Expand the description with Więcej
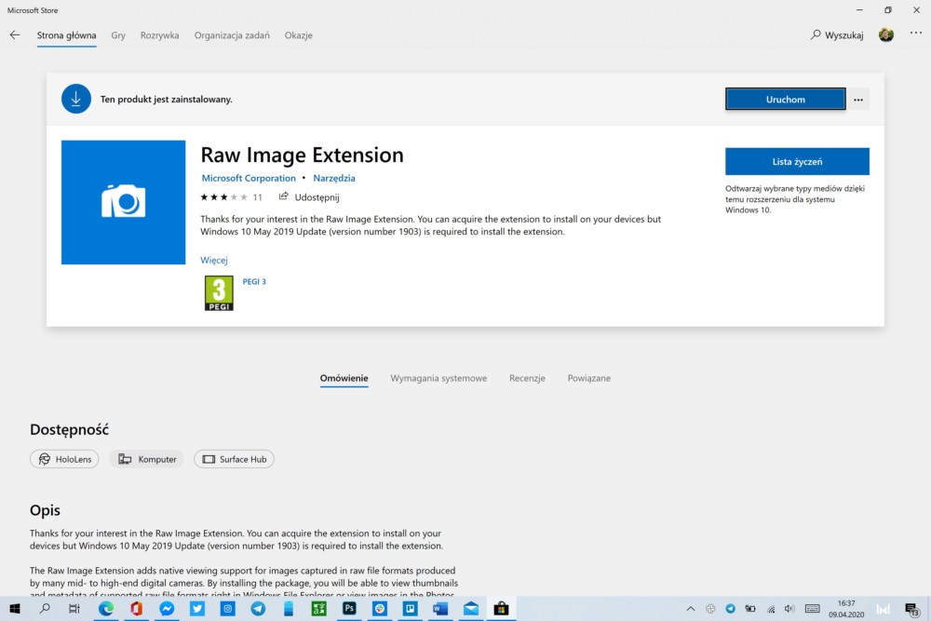The image size is (931, 621). coord(214,260)
